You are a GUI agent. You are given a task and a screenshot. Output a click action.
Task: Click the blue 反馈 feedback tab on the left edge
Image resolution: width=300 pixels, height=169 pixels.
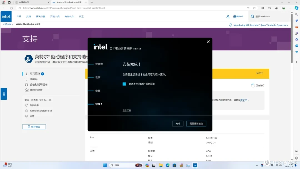click(4, 94)
